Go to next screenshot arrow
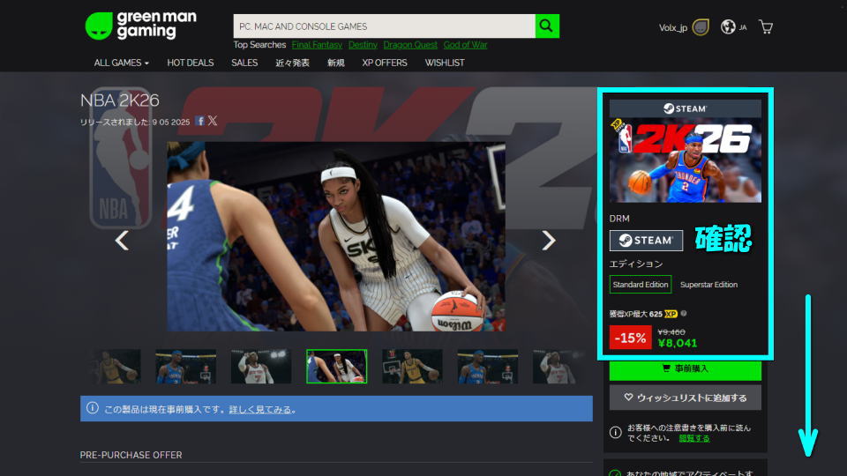847x476 pixels. (x=548, y=240)
